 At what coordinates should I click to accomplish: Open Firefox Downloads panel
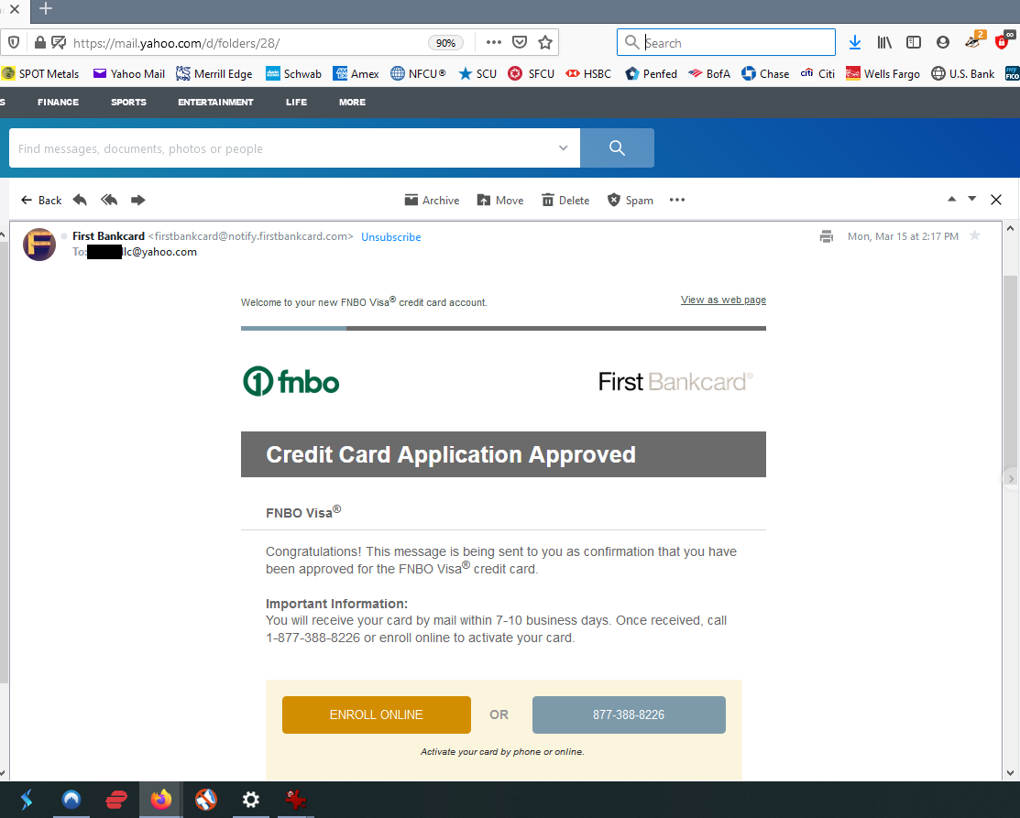(854, 42)
